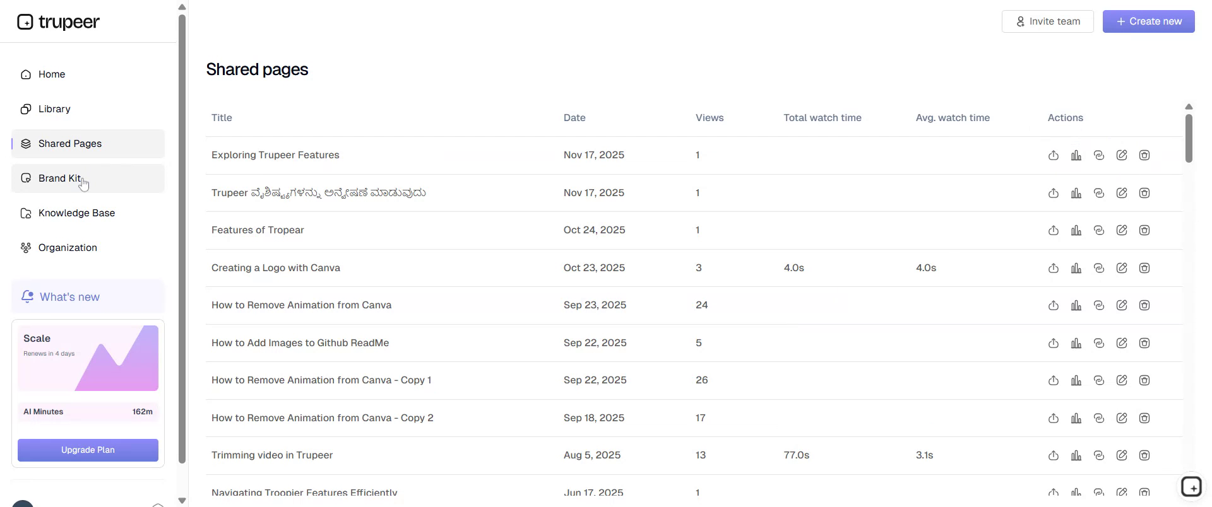Click the Total watch time column header
The image size is (1212, 507).
click(823, 118)
